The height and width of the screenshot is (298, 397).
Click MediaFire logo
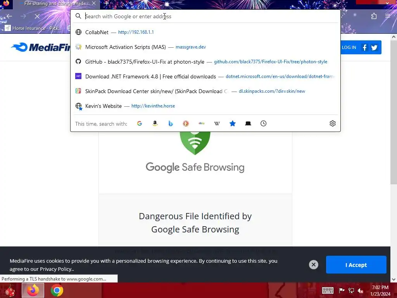(41, 47)
